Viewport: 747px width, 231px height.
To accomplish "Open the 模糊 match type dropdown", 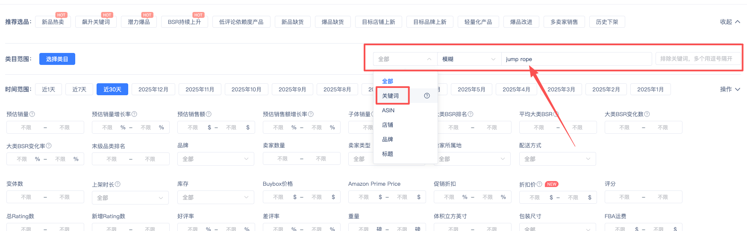I will [469, 59].
